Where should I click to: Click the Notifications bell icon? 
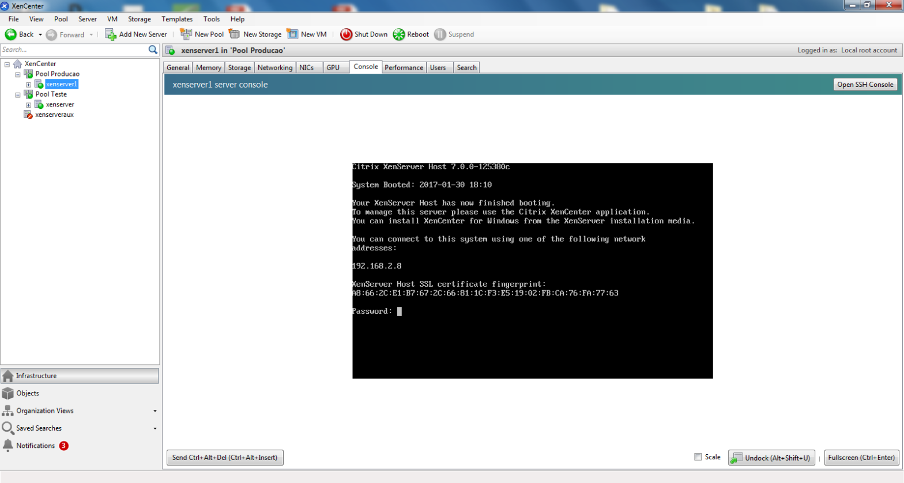(7, 446)
